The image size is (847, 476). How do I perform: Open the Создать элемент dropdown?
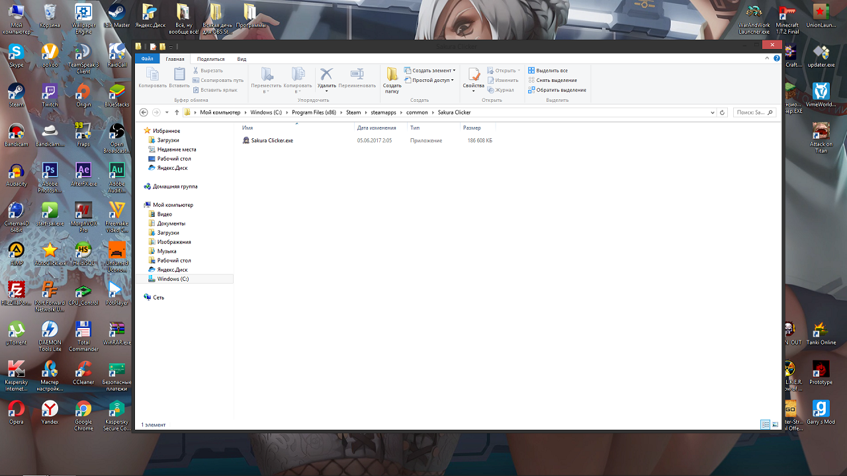point(429,70)
